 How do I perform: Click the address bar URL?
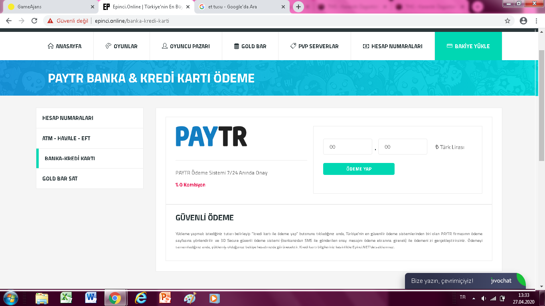click(132, 21)
